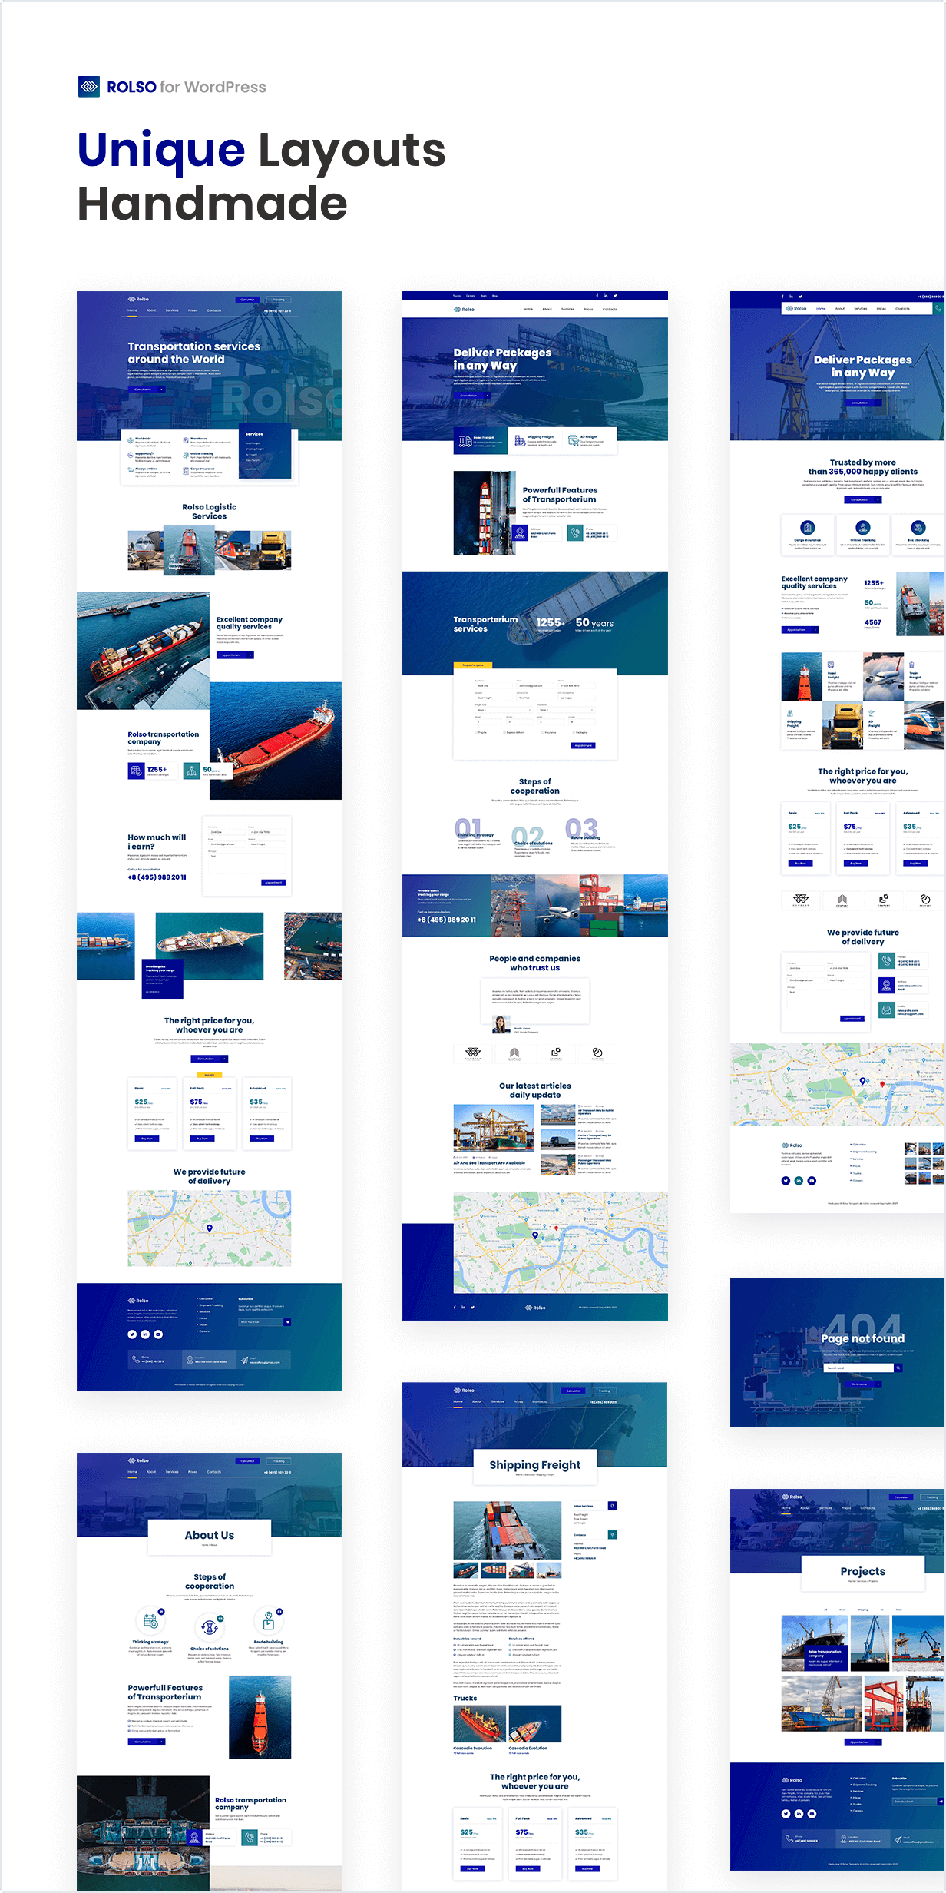
Task: Open the red gantry crane project thumbnail
Action: tap(883, 1704)
